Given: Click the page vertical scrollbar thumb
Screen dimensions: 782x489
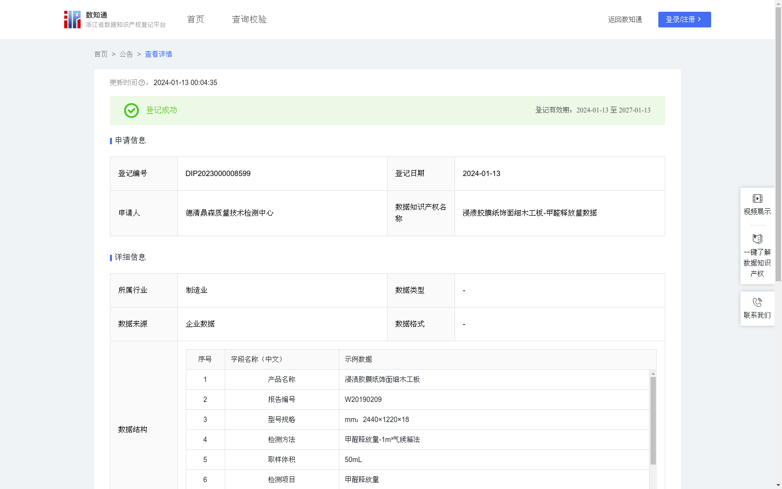Looking at the screenshot, I should click(778, 145).
